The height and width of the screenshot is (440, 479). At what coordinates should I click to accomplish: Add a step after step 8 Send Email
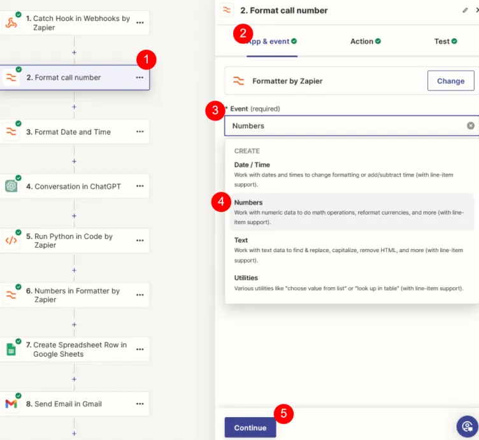[x=75, y=434]
